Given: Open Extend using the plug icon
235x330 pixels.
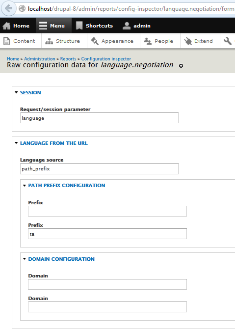Looking at the screenshot, I should [188, 41].
